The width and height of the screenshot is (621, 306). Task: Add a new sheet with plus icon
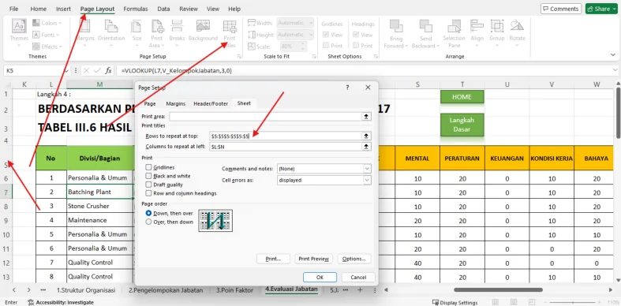pyautogui.click(x=360, y=290)
